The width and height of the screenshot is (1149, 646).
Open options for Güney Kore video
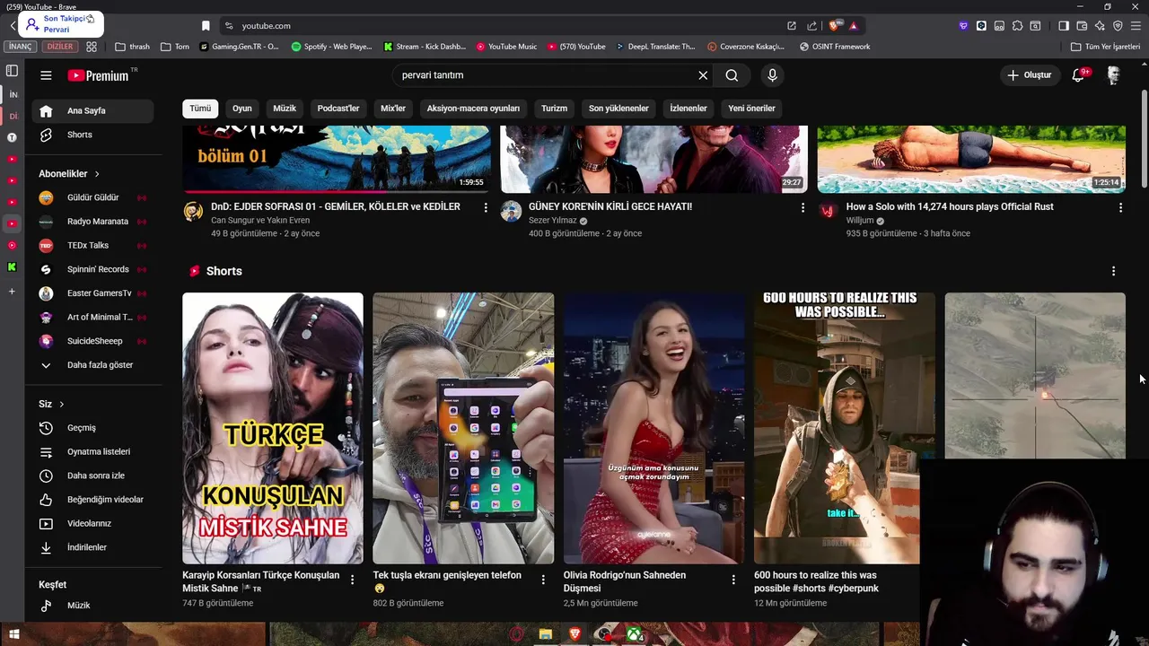click(x=803, y=207)
